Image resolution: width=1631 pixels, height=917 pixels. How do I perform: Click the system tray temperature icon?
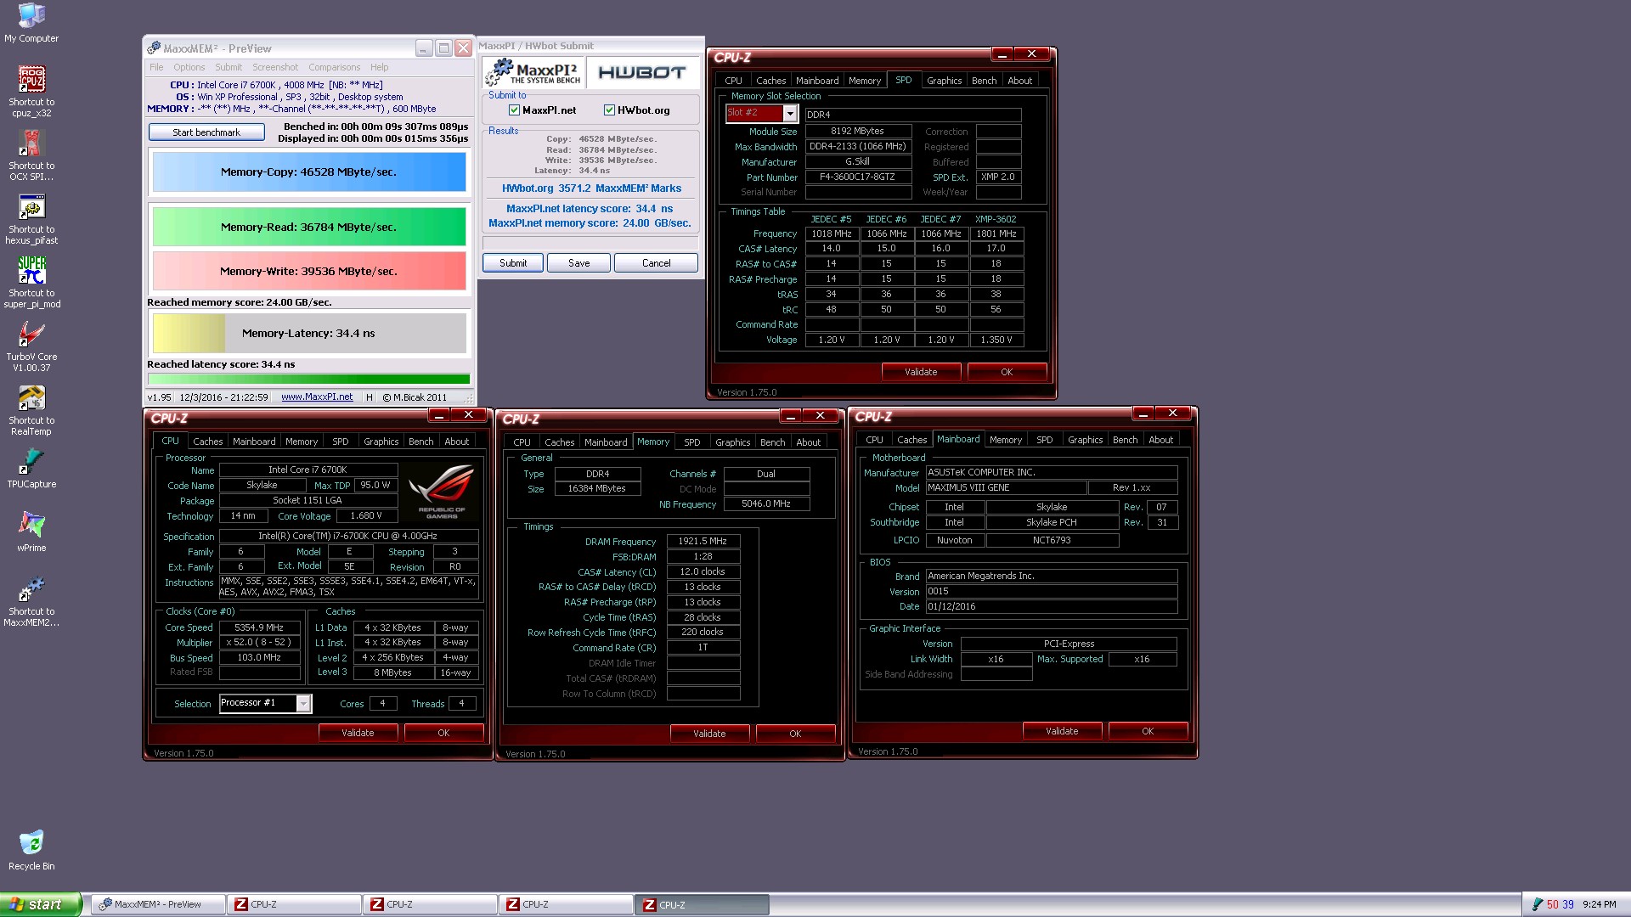pos(1538,904)
